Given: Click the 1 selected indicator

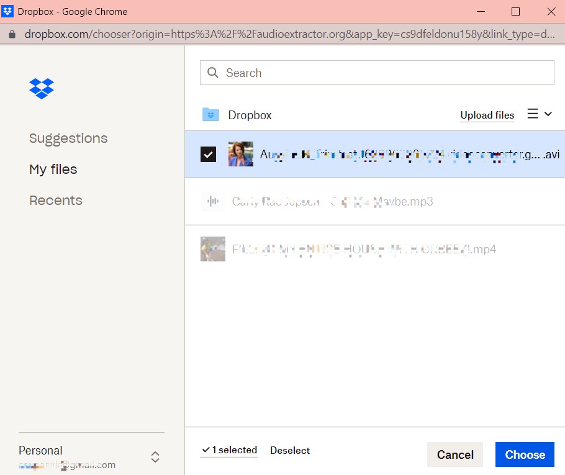Looking at the screenshot, I should [x=229, y=450].
